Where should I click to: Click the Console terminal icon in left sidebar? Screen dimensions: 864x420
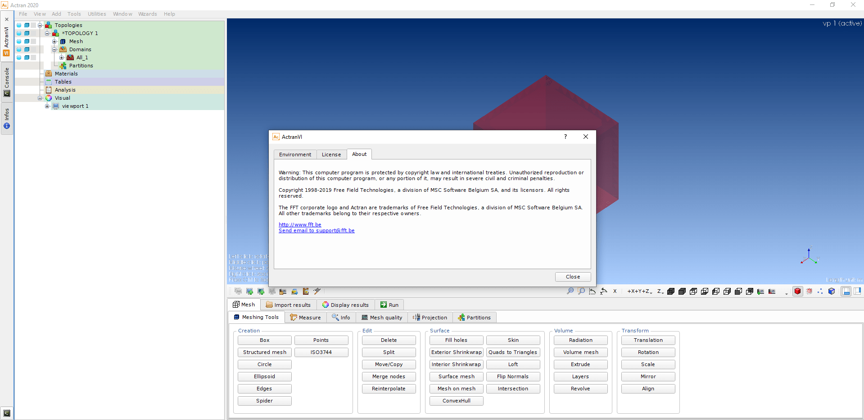pos(7,93)
